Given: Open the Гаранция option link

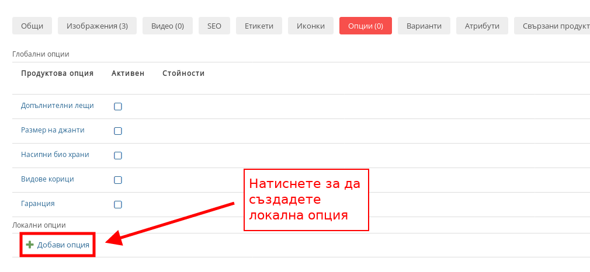Looking at the screenshot, I should click(x=38, y=203).
